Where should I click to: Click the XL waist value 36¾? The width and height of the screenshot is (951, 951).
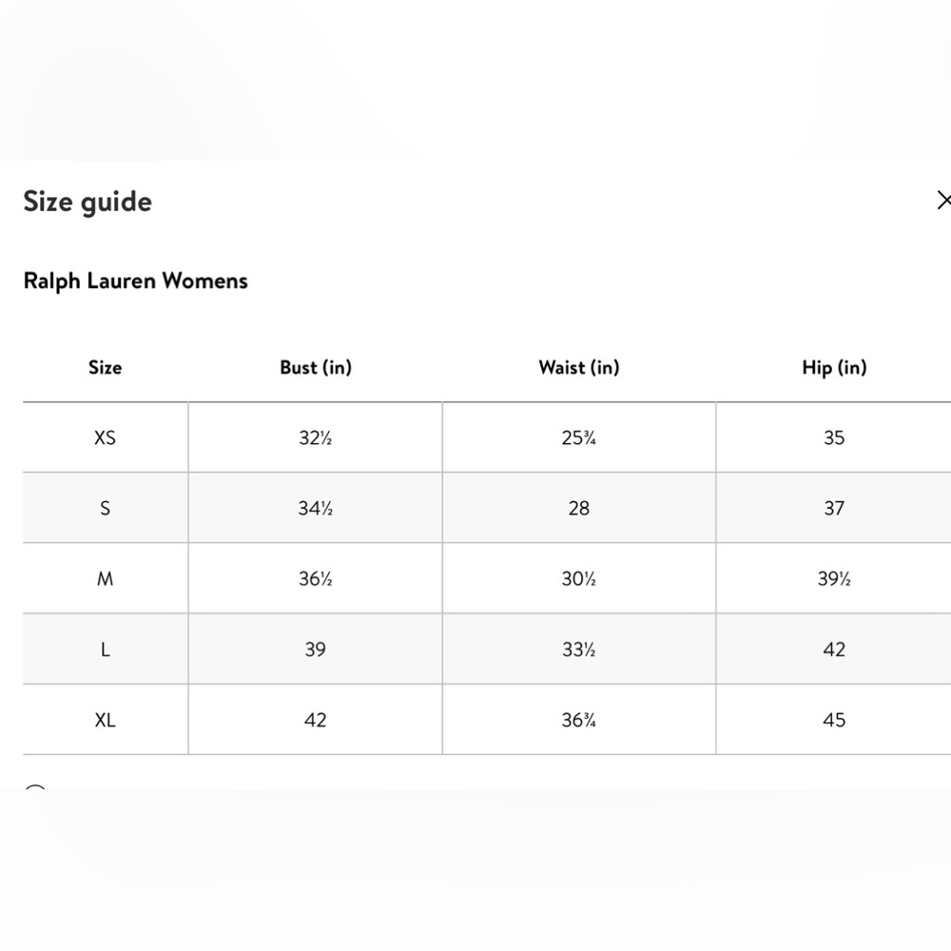pyautogui.click(x=578, y=720)
